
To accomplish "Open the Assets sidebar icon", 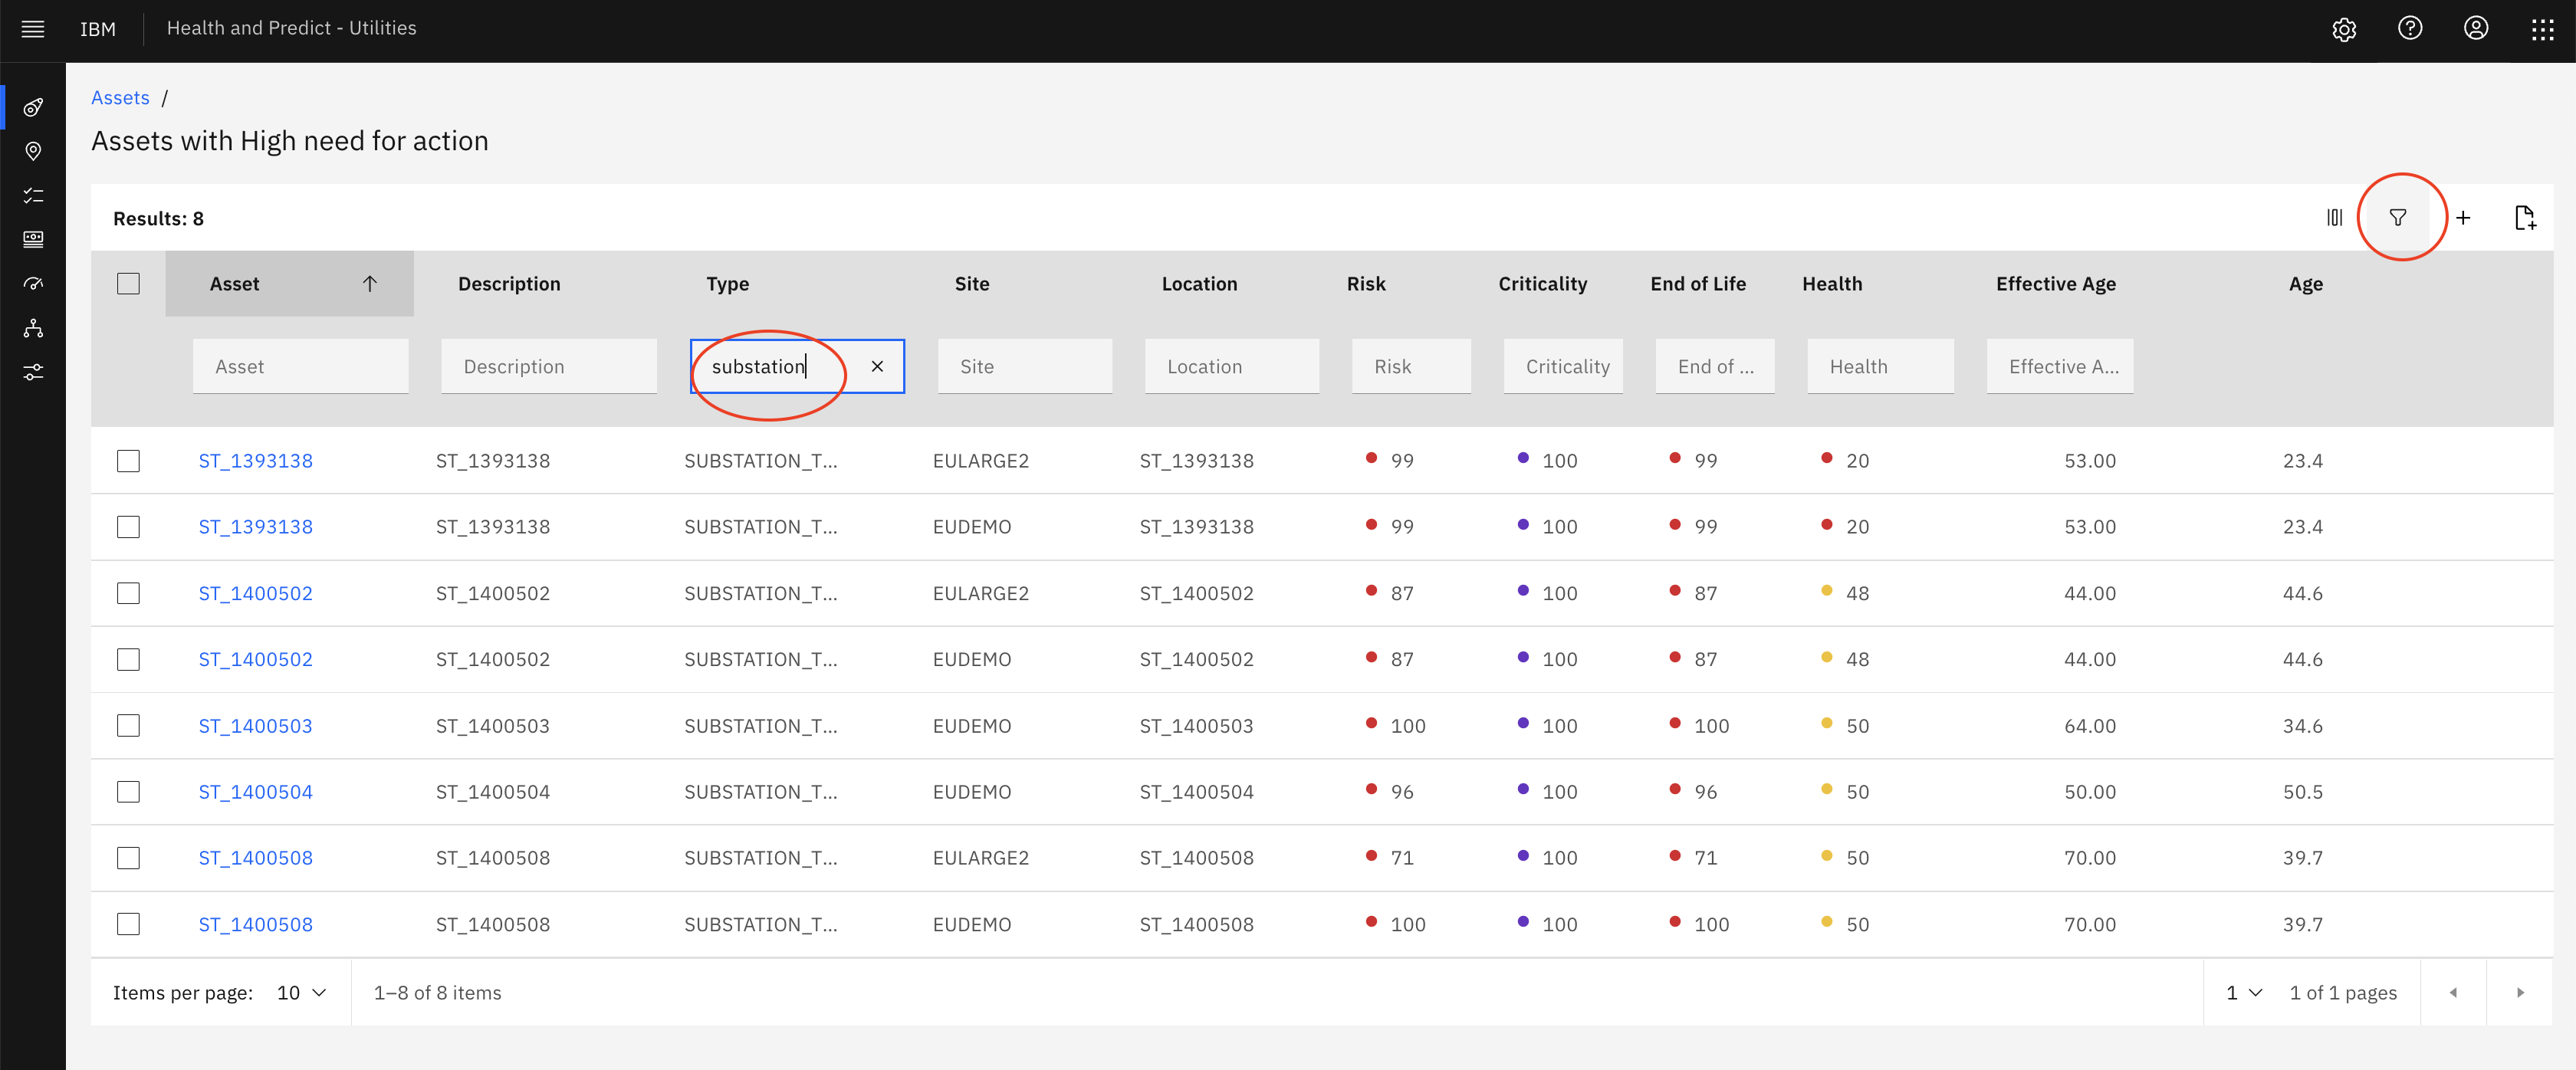I will pos(33,107).
